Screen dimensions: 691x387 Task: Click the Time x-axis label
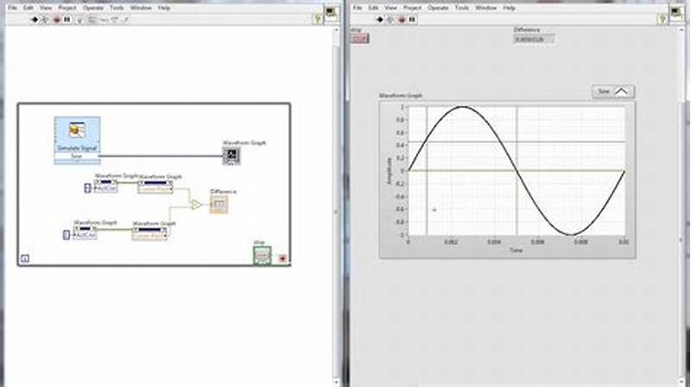516,251
